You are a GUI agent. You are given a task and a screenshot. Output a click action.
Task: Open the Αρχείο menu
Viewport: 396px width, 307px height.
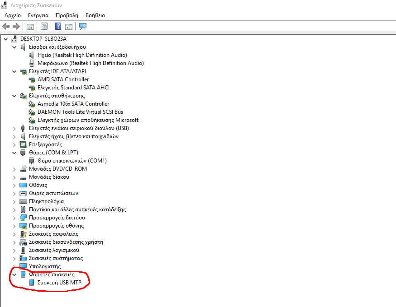click(x=13, y=15)
